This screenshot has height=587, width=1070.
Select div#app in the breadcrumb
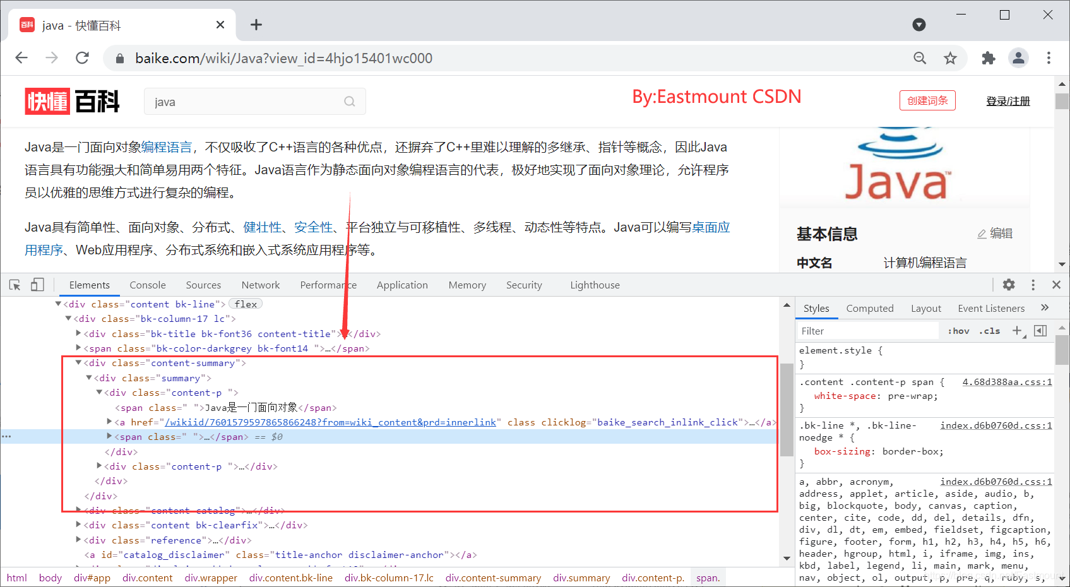92,578
